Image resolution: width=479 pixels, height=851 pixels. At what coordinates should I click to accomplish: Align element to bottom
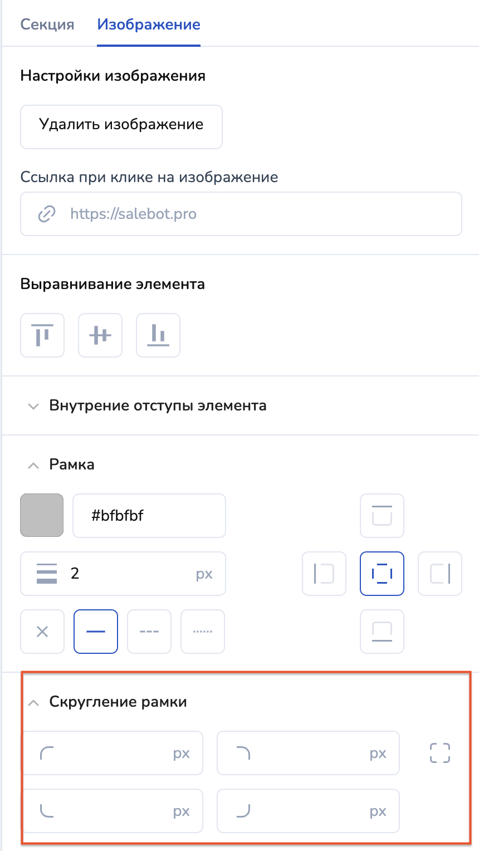pos(158,335)
